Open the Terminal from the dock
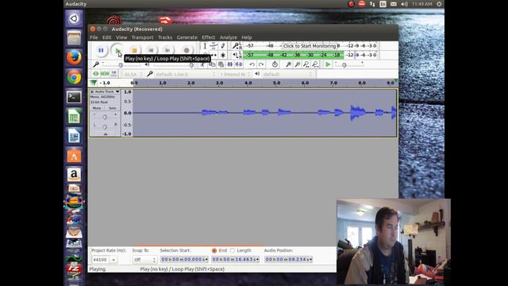The width and height of the screenshot is (508, 286). [x=74, y=97]
